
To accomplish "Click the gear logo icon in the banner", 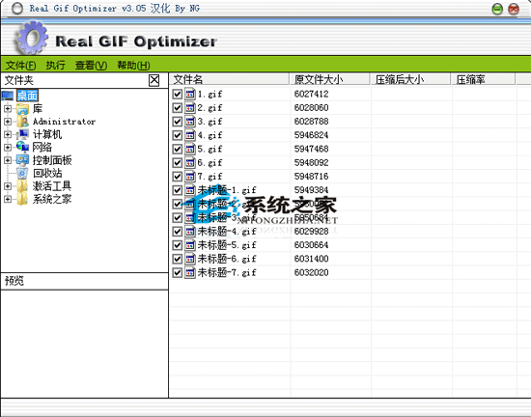I will pyautogui.click(x=31, y=38).
